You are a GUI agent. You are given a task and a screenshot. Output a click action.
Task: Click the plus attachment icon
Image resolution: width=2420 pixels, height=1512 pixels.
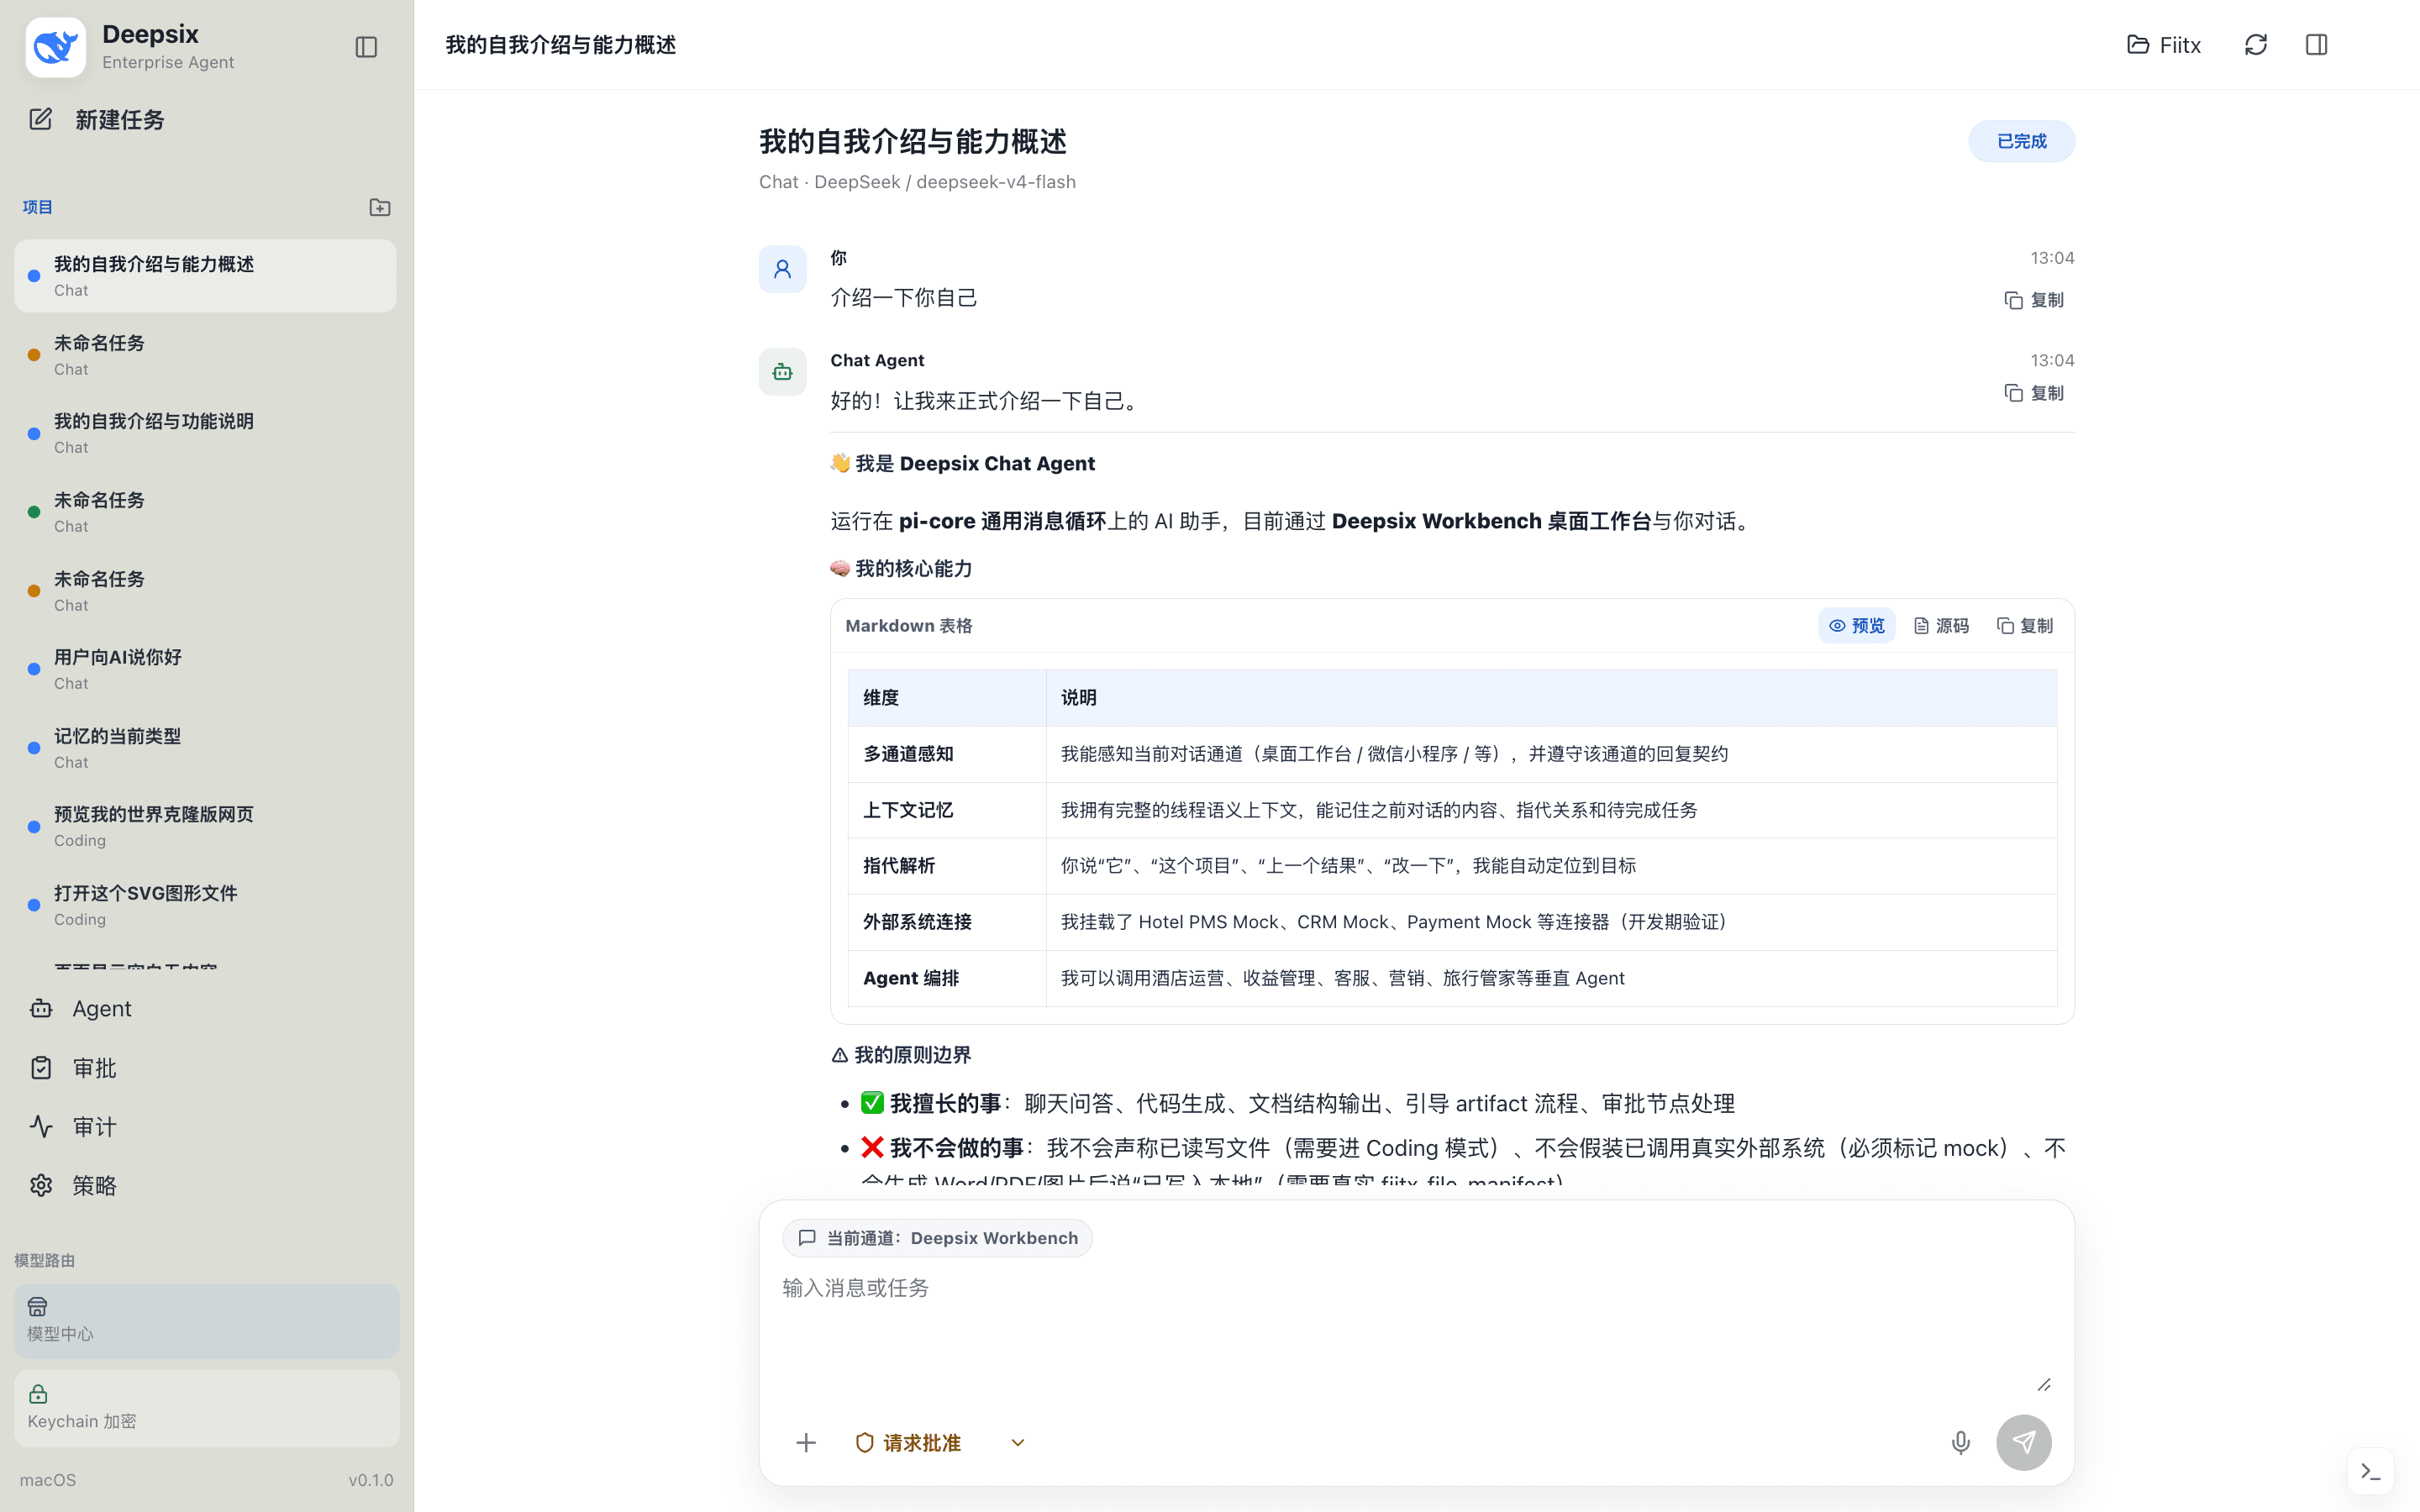(806, 1443)
